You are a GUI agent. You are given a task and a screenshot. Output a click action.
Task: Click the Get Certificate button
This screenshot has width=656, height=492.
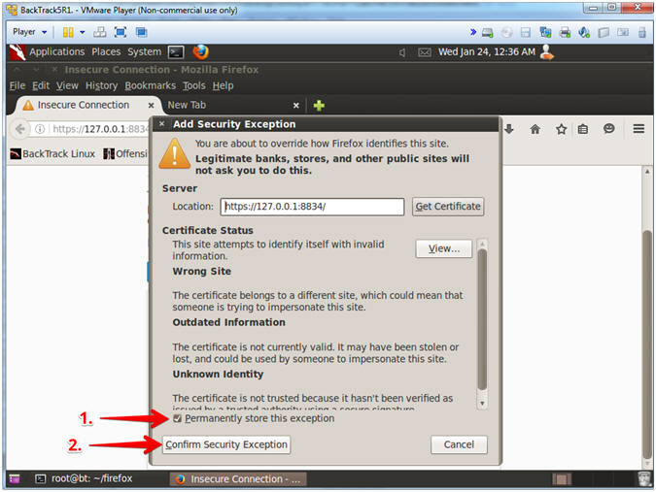(448, 207)
